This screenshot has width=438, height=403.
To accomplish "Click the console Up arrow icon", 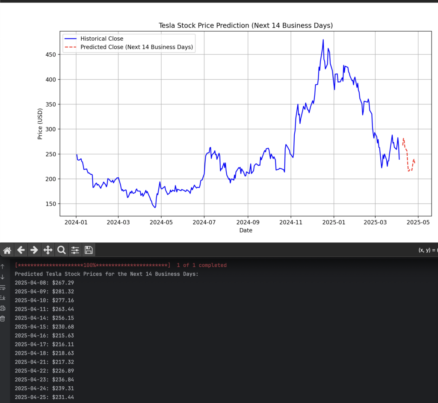I will [x=3, y=266].
